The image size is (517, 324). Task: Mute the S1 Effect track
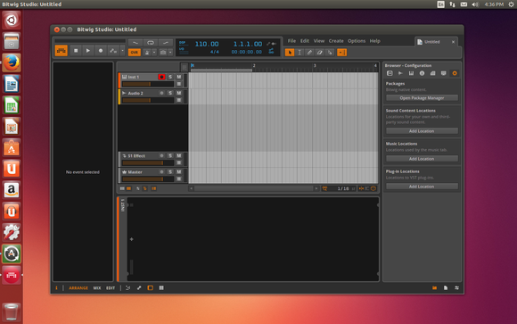coord(179,155)
